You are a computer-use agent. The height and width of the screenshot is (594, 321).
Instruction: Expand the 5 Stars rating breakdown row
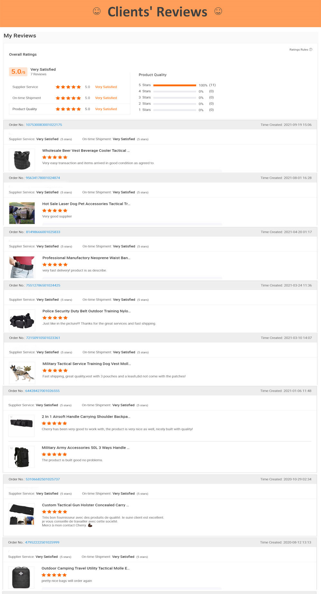tap(144, 85)
